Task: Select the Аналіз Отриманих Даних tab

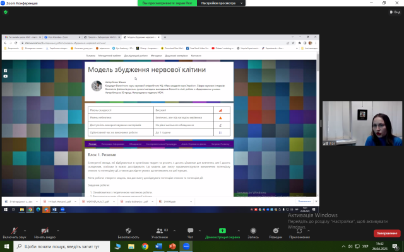Action: [x=194, y=144]
